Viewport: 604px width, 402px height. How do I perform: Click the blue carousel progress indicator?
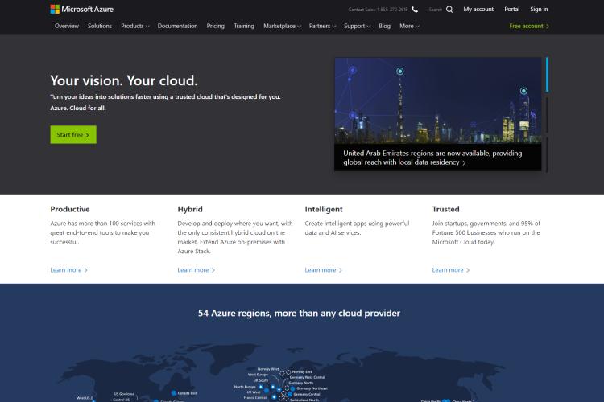pos(547,75)
